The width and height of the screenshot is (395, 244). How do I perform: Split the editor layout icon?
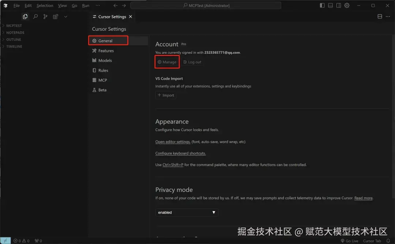pyautogui.click(x=380, y=16)
